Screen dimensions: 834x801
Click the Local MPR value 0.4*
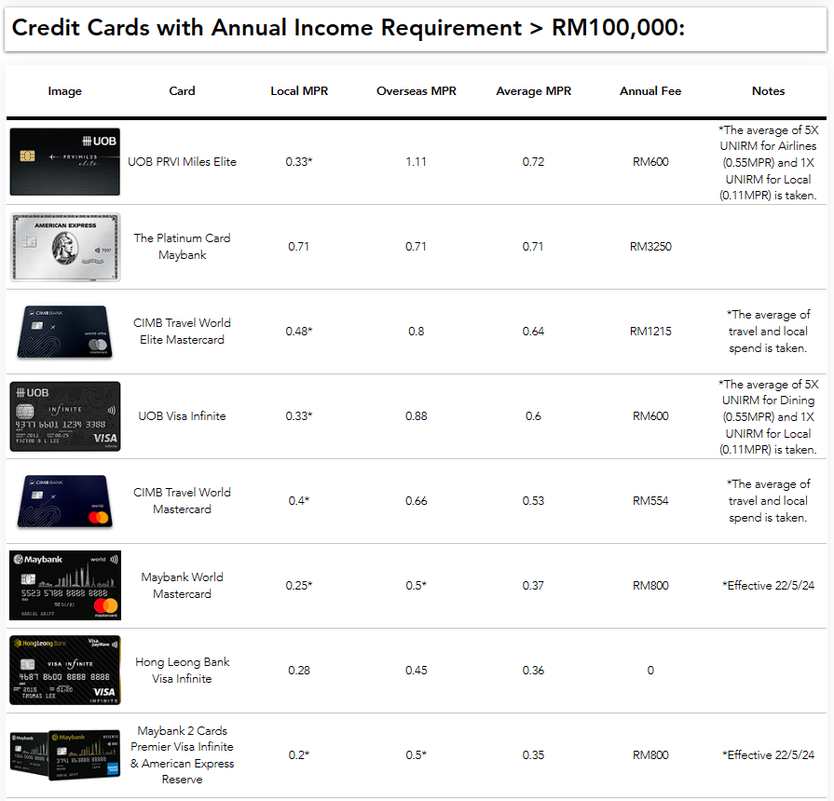pos(299,501)
